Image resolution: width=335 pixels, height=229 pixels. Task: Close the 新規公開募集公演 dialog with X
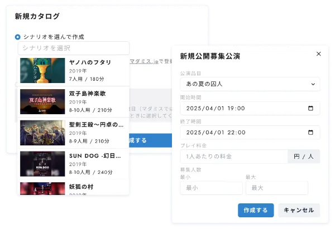pos(318,54)
